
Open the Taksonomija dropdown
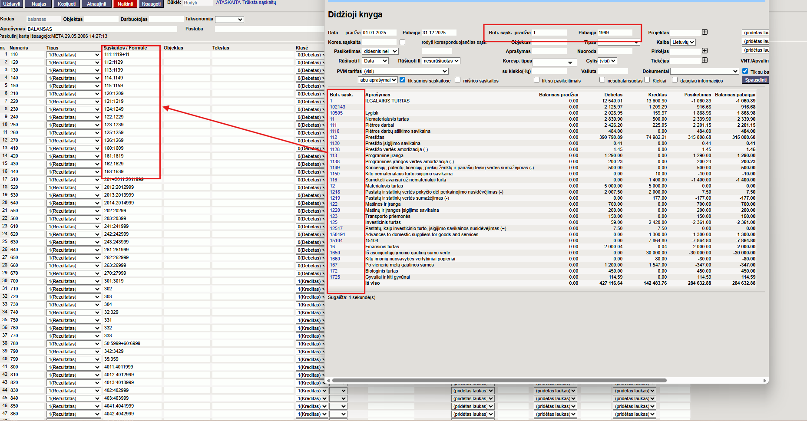click(x=229, y=20)
